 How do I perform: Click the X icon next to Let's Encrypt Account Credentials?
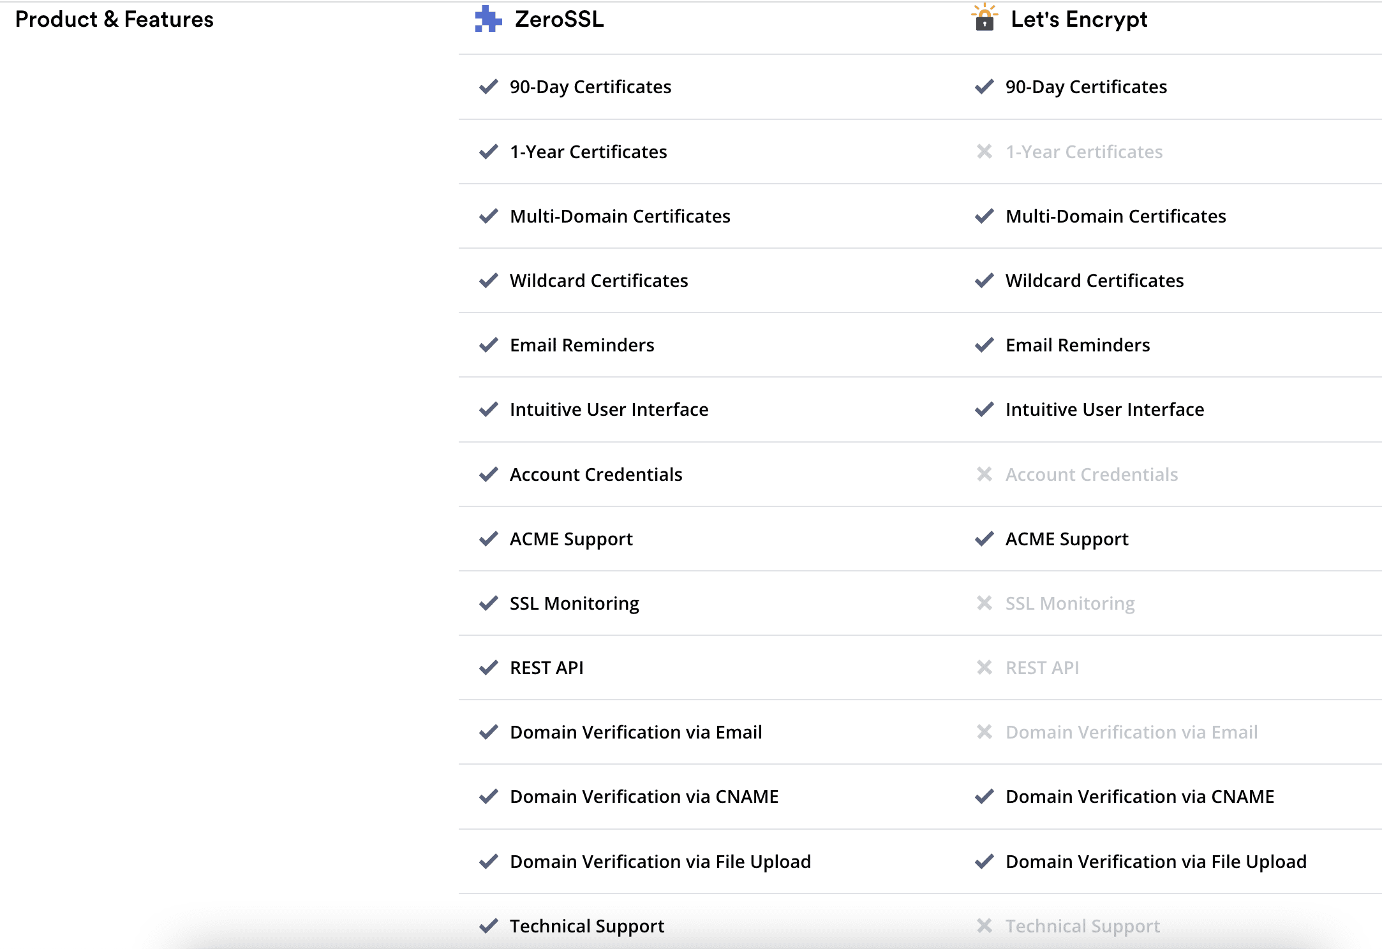(984, 475)
